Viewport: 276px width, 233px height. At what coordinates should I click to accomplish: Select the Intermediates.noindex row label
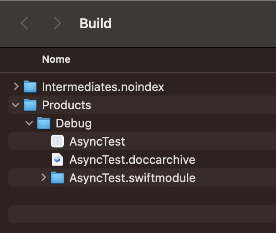[103, 87]
